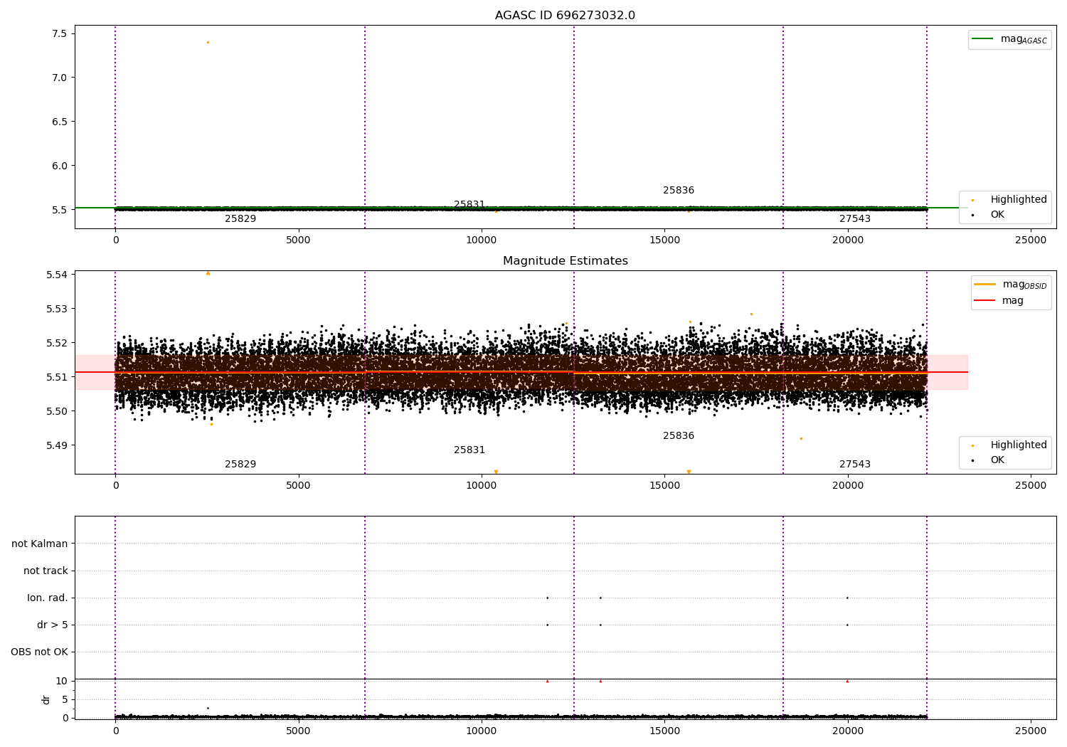This screenshot has width=1067, height=747.
Task: Click the 5.5 y-axis tick label
Action: [60, 210]
